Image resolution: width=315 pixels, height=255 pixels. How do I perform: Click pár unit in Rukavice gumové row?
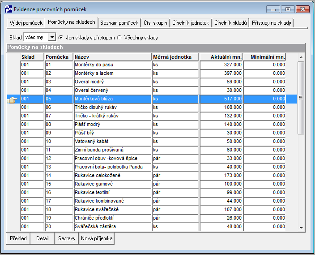[175, 184]
